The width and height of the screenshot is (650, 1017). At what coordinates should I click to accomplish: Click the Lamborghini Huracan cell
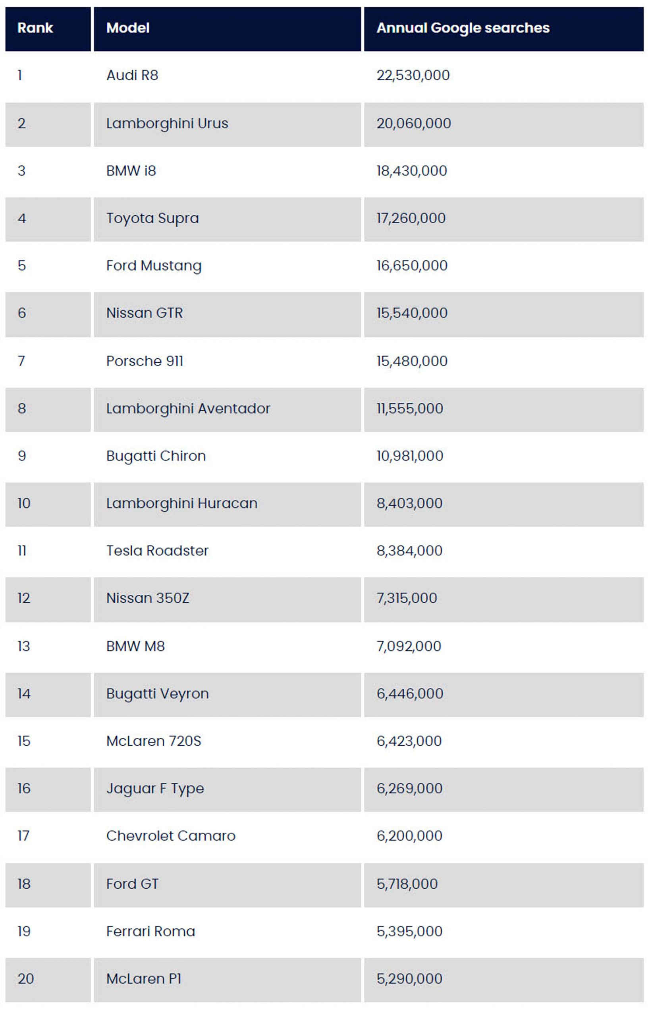(181, 503)
